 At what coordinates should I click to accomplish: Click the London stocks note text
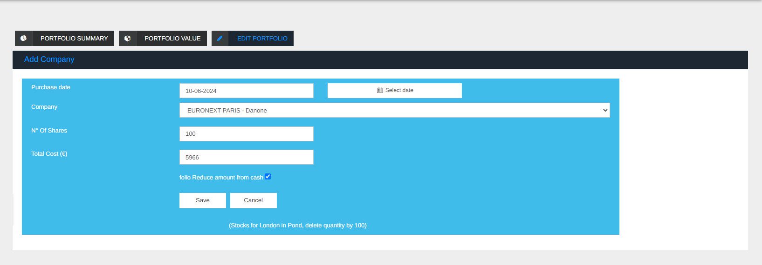tap(297, 225)
